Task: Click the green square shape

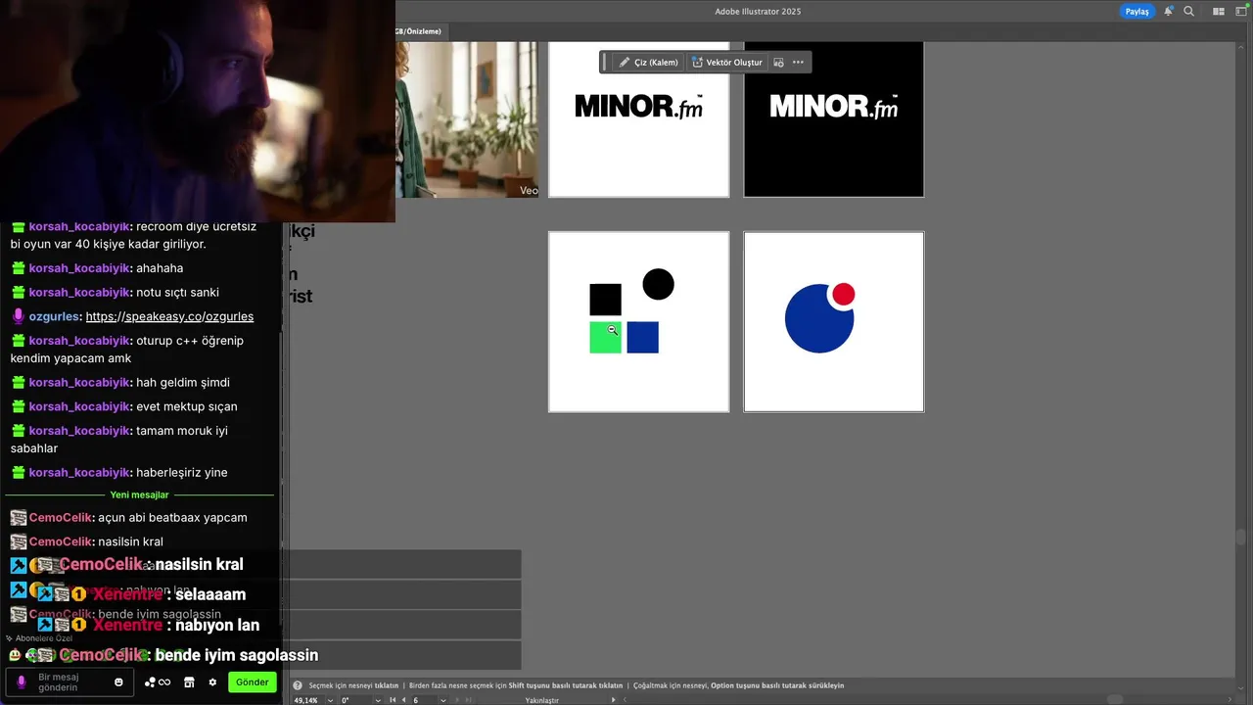Action: click(x=605, y=337)
